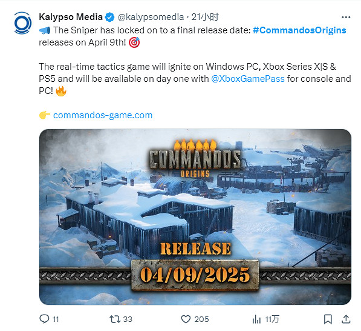Click the repost count 33
This screenshot has width=361, height=331.
128,319
